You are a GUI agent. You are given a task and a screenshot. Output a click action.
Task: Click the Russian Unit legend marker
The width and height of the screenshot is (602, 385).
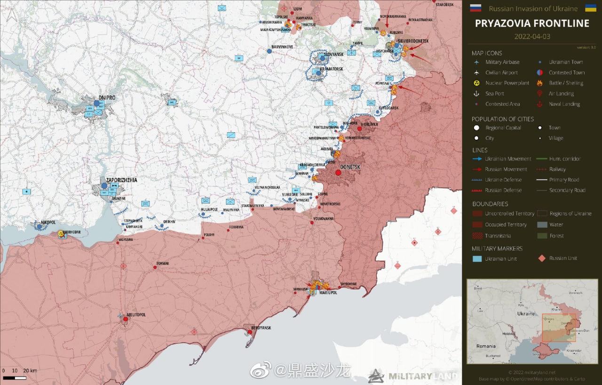coord(542,258)
